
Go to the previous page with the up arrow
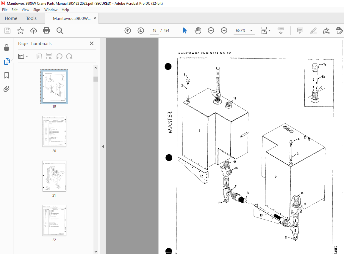tap(127, 31)
